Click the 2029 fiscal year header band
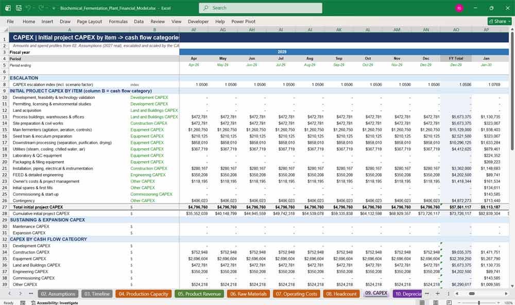Viewport: 515px width, 305px height. point(282,52)
